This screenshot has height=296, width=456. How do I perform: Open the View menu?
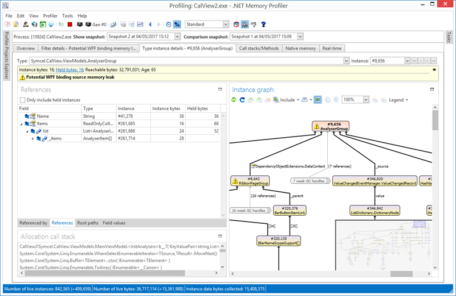[34, 16]
